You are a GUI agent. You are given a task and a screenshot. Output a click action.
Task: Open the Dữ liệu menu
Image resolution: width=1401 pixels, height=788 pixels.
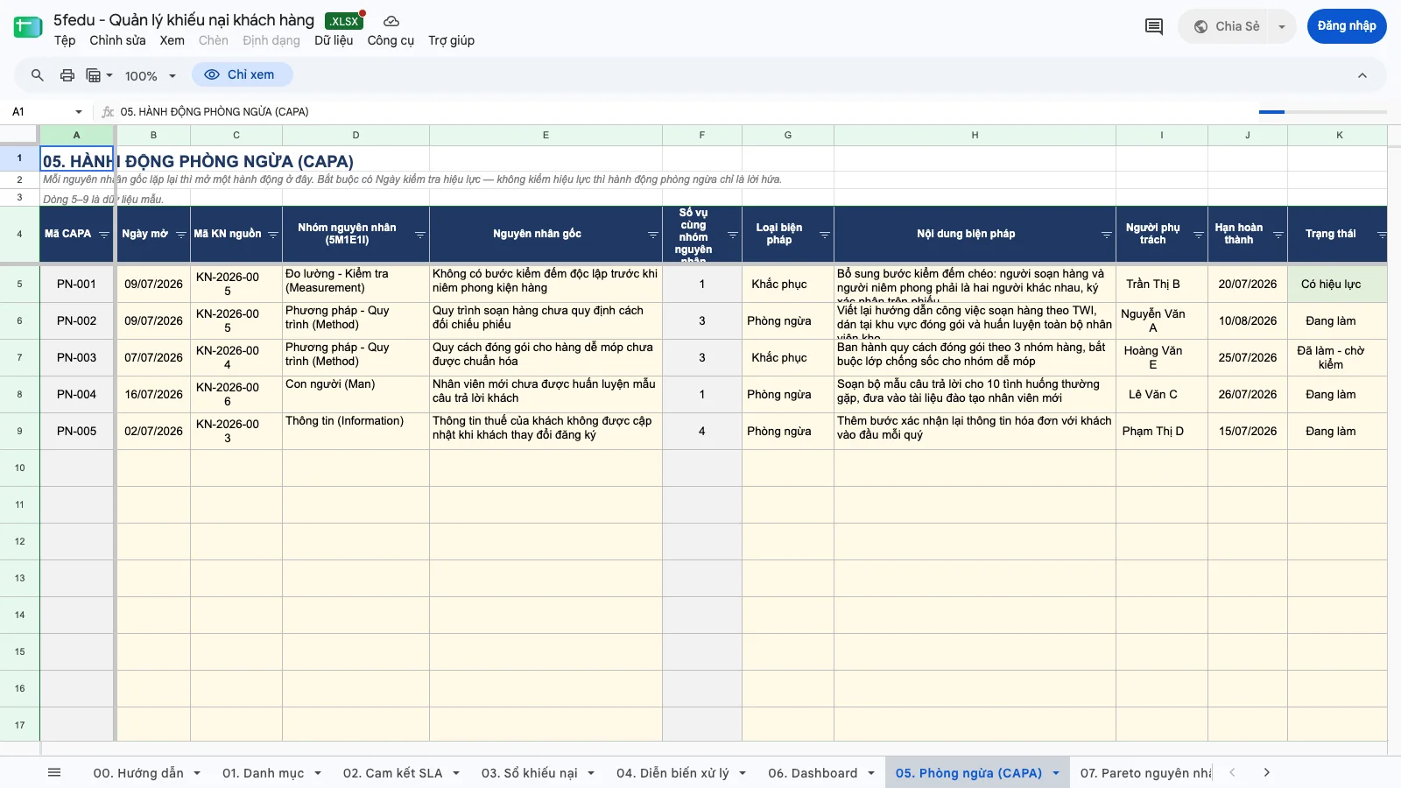[x=334, y=40]
